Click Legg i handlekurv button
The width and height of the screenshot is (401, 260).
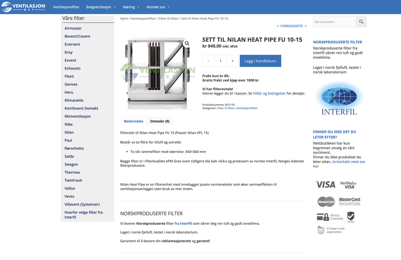click(x=260, y=61)
